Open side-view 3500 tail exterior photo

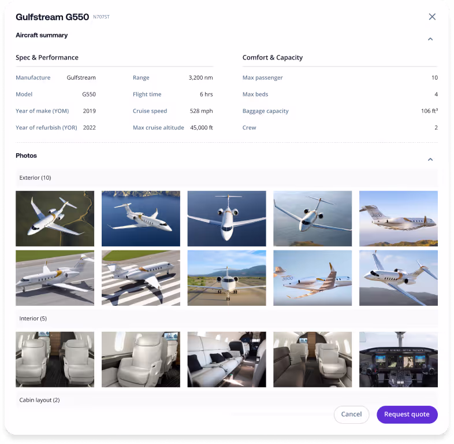click(x=399, y=219)
